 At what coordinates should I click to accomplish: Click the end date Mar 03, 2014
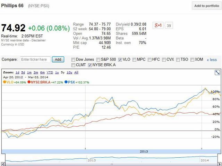tap(38, 77)
